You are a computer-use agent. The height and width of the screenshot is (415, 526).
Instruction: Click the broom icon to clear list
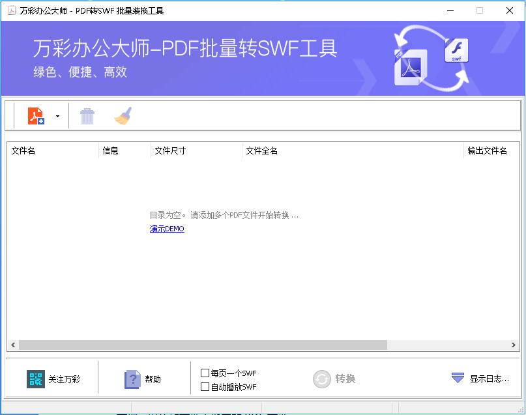(x=123, y=115)
